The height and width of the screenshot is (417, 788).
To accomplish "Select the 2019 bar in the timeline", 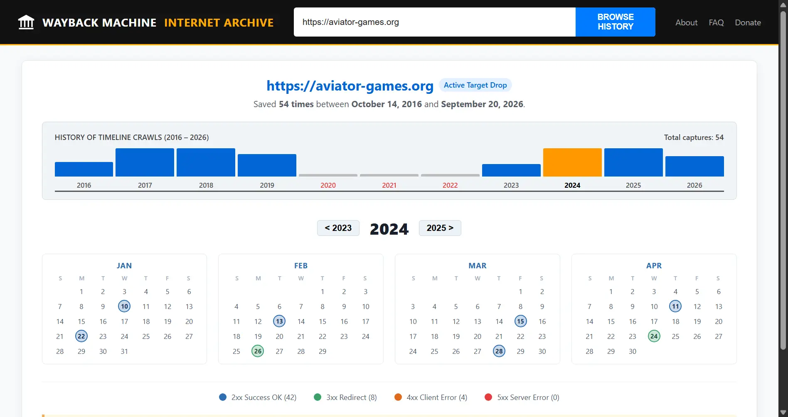I will [267, 165].
